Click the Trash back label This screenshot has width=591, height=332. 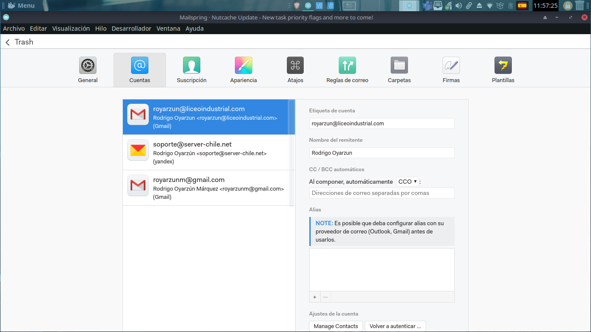(24, 42)
